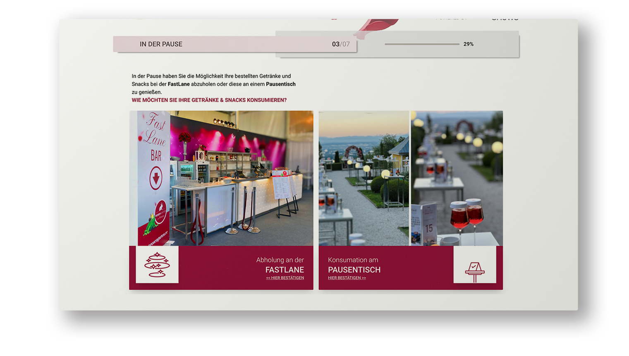This screenshot has width=629, height=356.
Task: Click the '29%' progress value
Action: [x=469, y=44]
